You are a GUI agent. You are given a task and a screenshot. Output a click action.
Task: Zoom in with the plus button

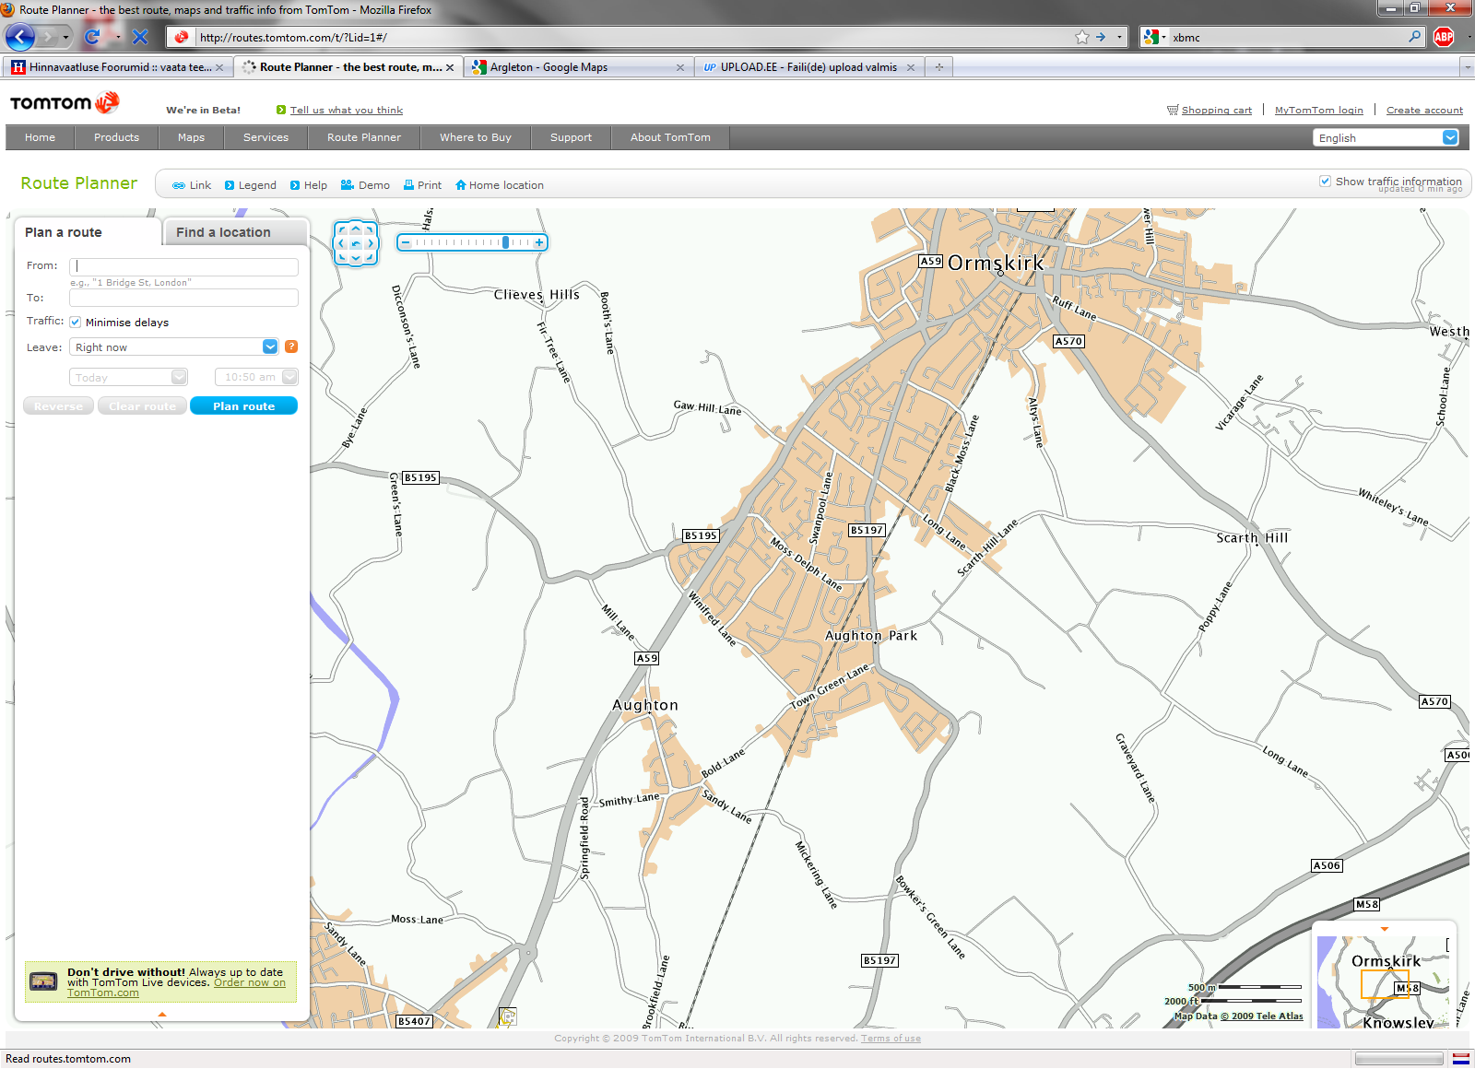[539, 242]
